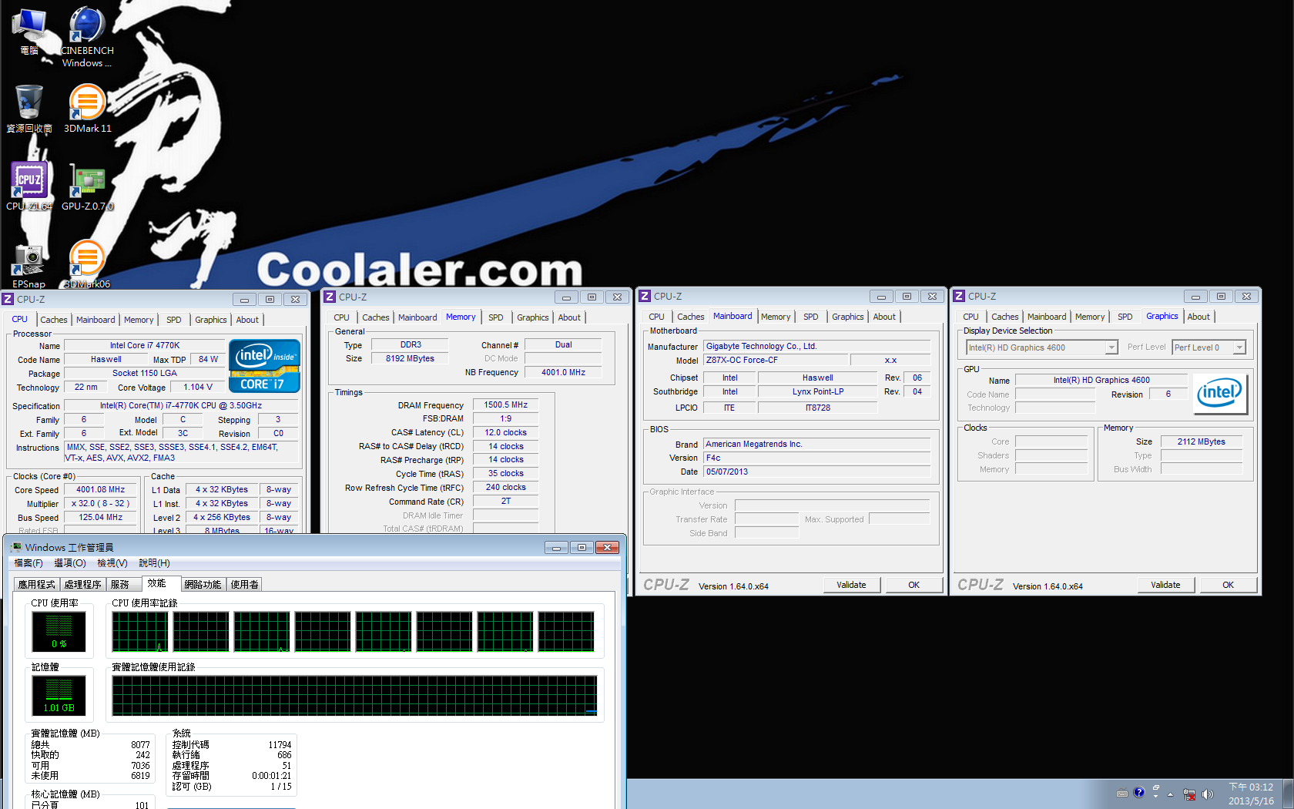Click the Task Manager title bar icon
Viewport: 1294px width, 809px height.
click(x=16, y=547)
